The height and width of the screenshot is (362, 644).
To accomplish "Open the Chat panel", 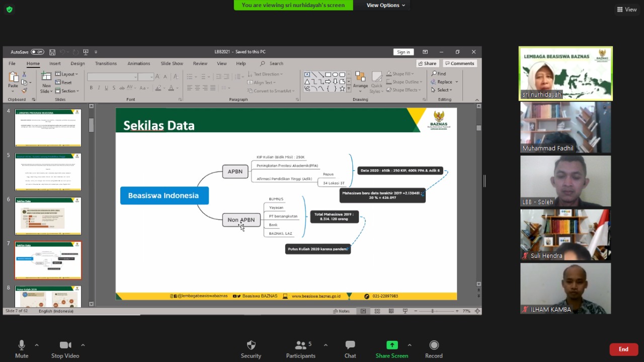I will [x=350, y=345].
